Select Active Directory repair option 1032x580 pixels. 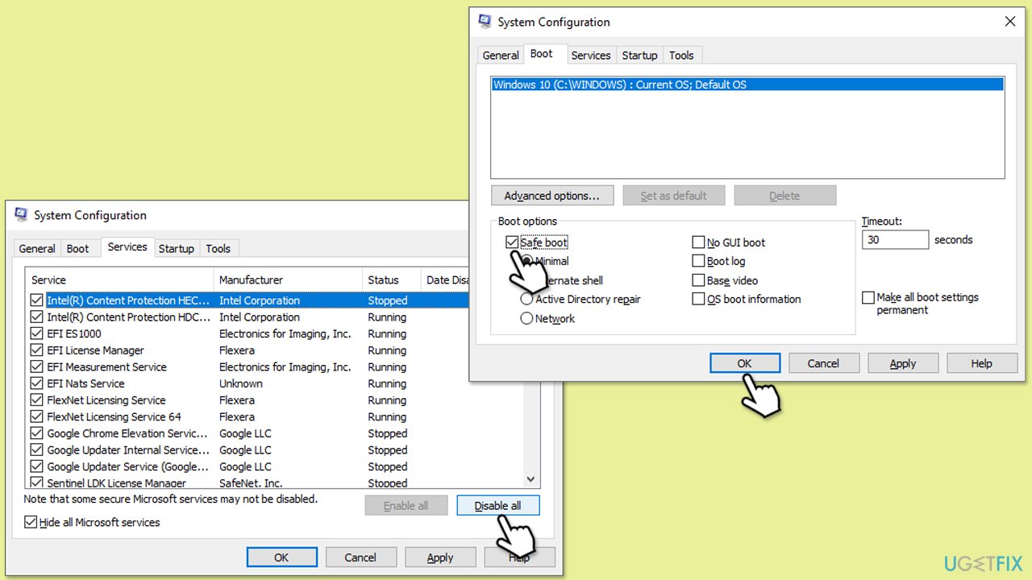click(526, 299)
